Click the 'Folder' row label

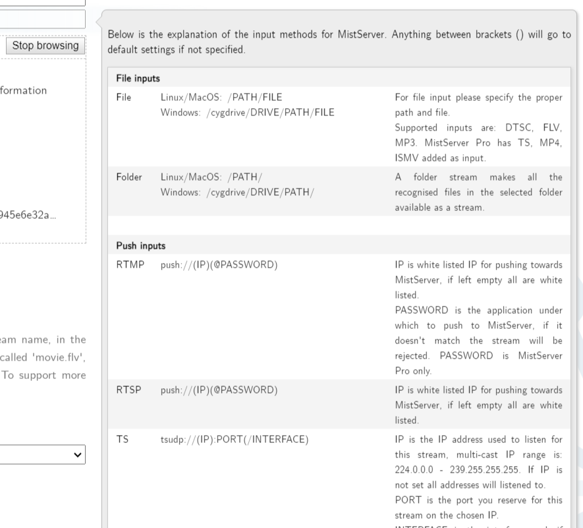click(129, 177)
